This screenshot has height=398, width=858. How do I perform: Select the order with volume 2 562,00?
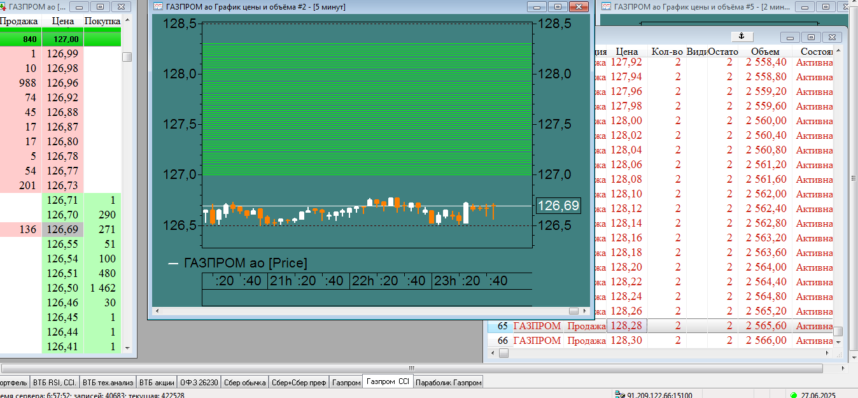[x=766, y=194]
